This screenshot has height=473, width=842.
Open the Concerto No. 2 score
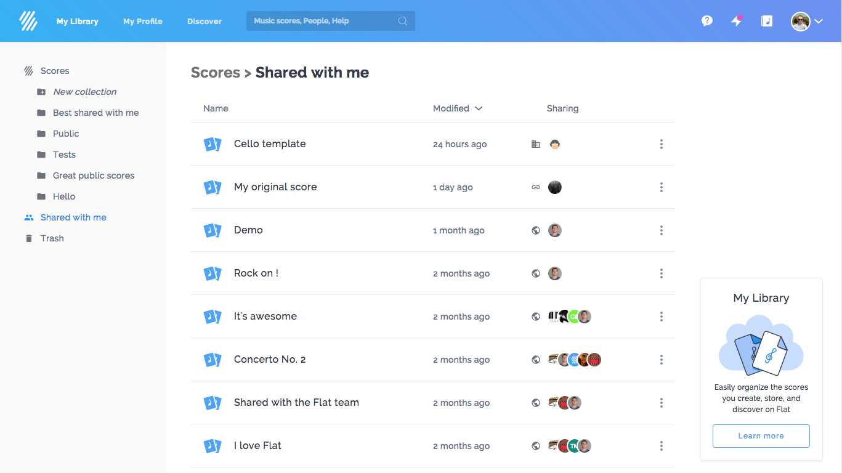tap(270, 360)
